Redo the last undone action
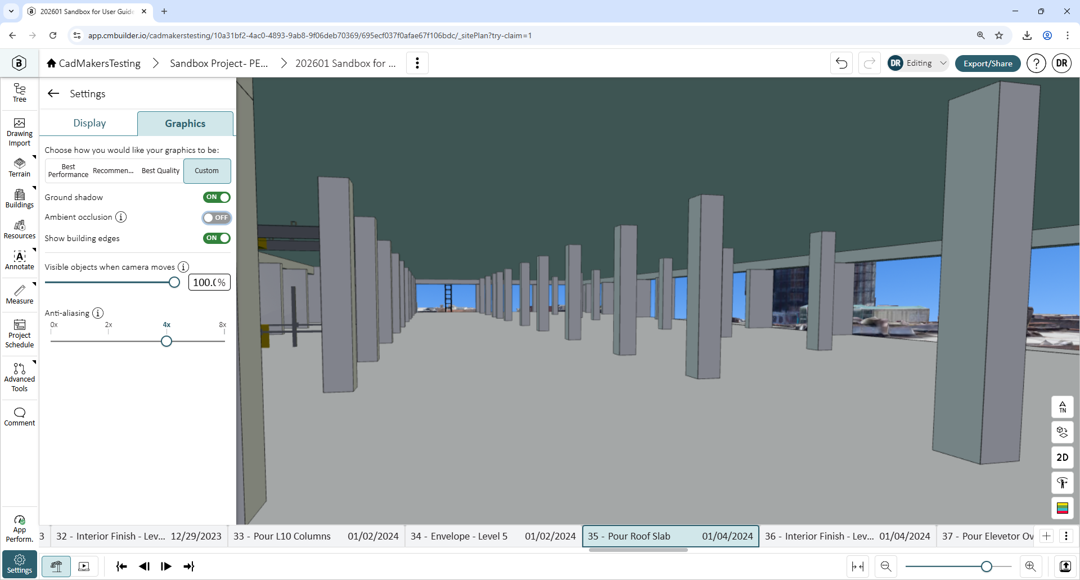 pos(870,63)
